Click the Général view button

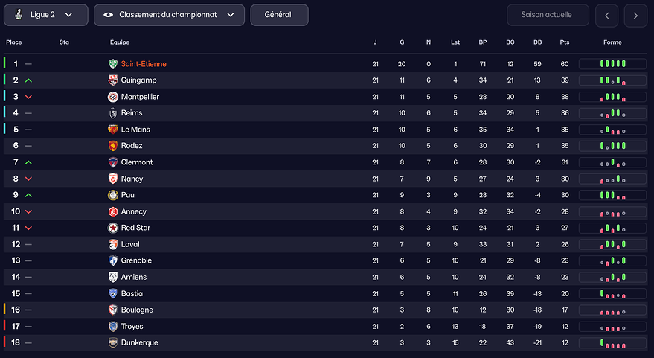tap(279, 15)
